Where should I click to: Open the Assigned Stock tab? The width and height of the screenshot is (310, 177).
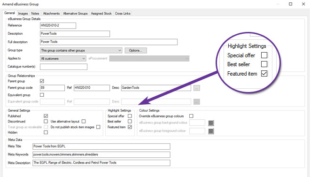(101, 14)
